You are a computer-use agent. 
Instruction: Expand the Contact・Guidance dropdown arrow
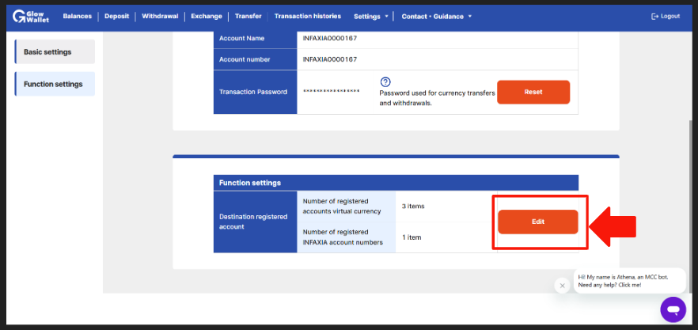click(x=469, y=17)
